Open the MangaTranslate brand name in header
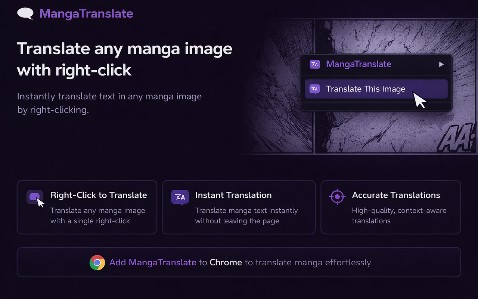The width and height of the screenshot is (478, 299). coord(86,13)
